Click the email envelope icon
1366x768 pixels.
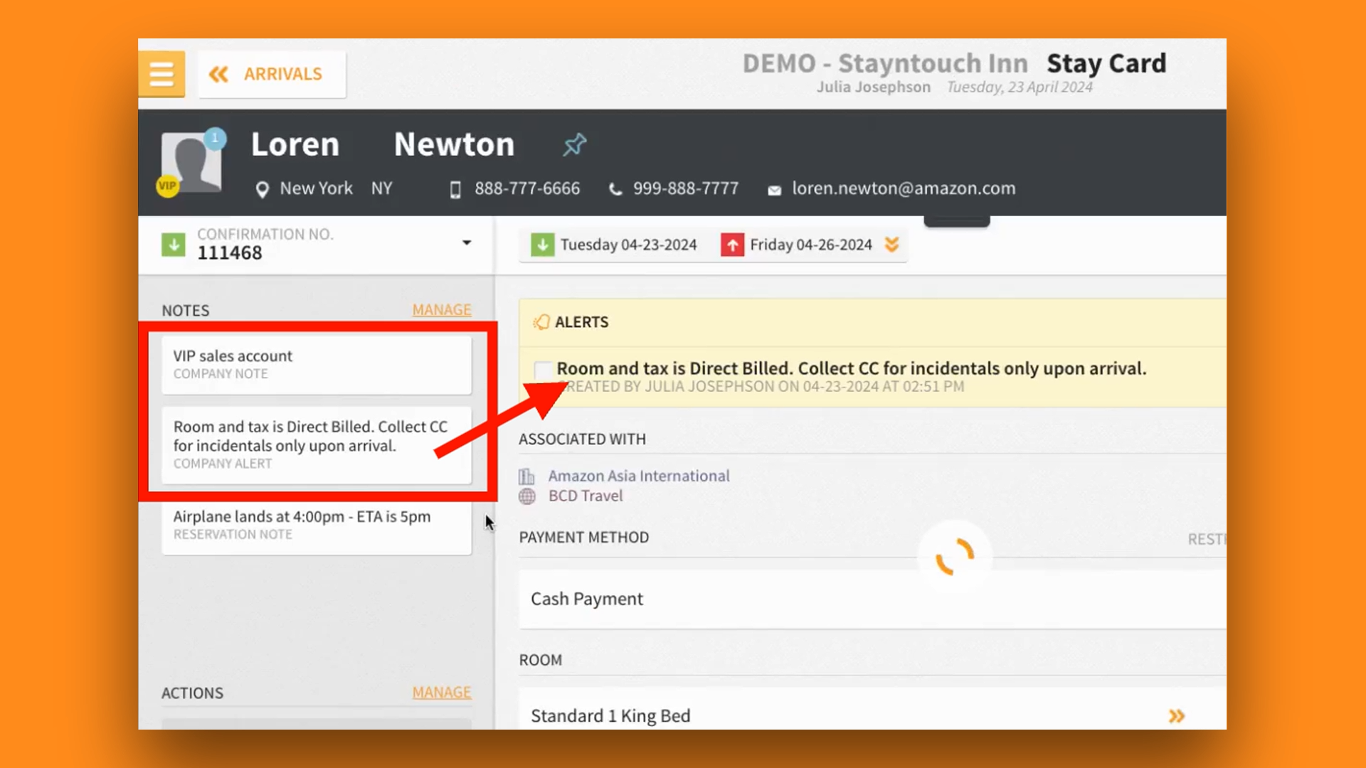(x=774, y=190)
